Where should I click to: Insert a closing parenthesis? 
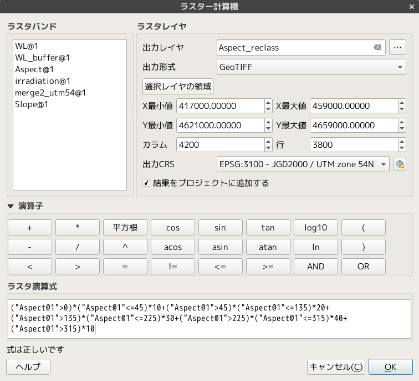[x=364, y=247]
